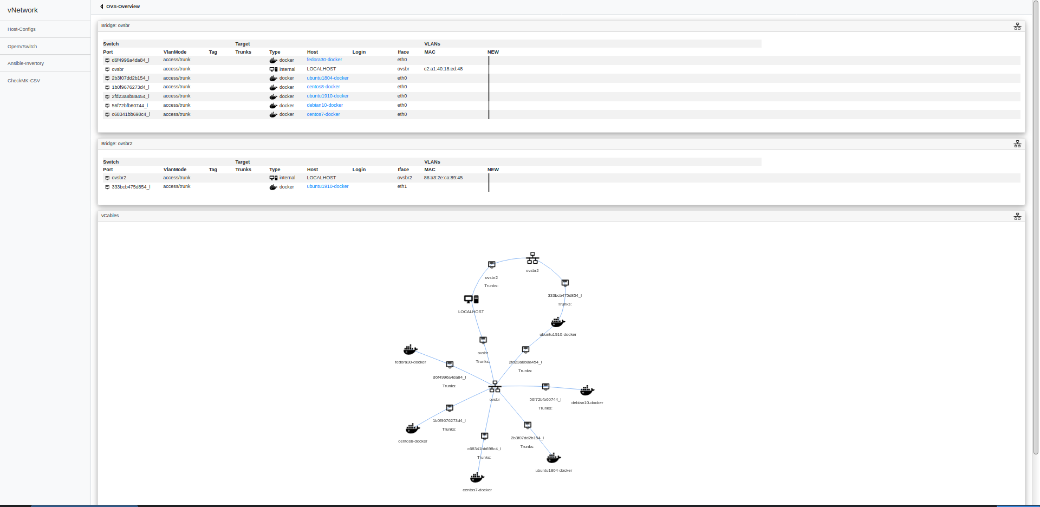Click network icon in Bridge ovsbr header
Screen dimensions: 1040x507
1017,26
